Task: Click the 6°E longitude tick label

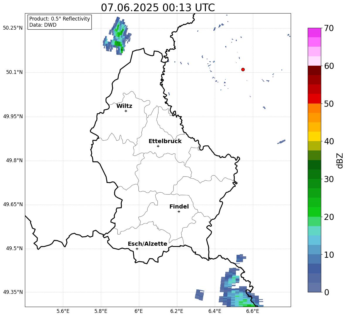Action: click(x=139, y=311)
